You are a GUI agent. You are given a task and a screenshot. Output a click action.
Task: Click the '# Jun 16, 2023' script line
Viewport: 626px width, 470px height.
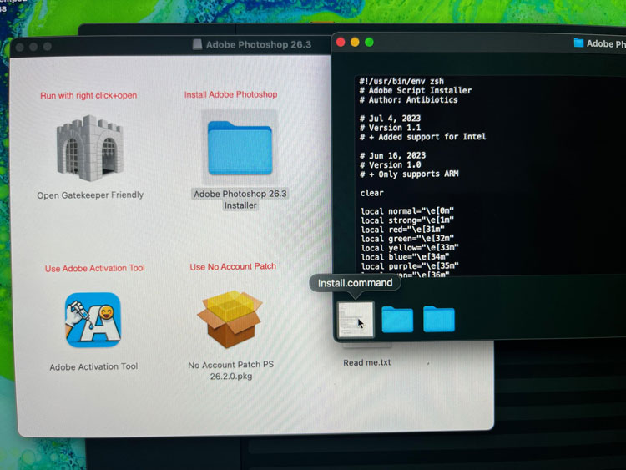pos(393,156)
